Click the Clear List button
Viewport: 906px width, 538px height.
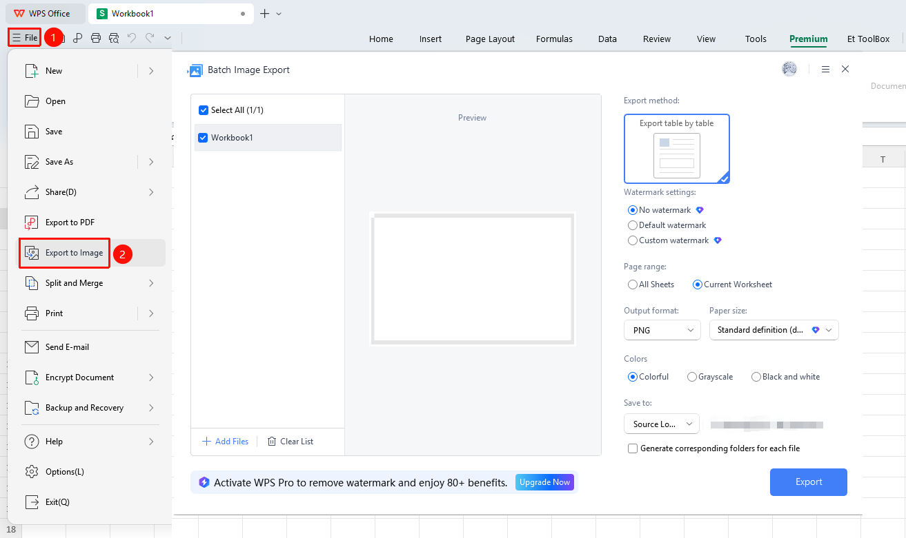click(x=290, y=442)
